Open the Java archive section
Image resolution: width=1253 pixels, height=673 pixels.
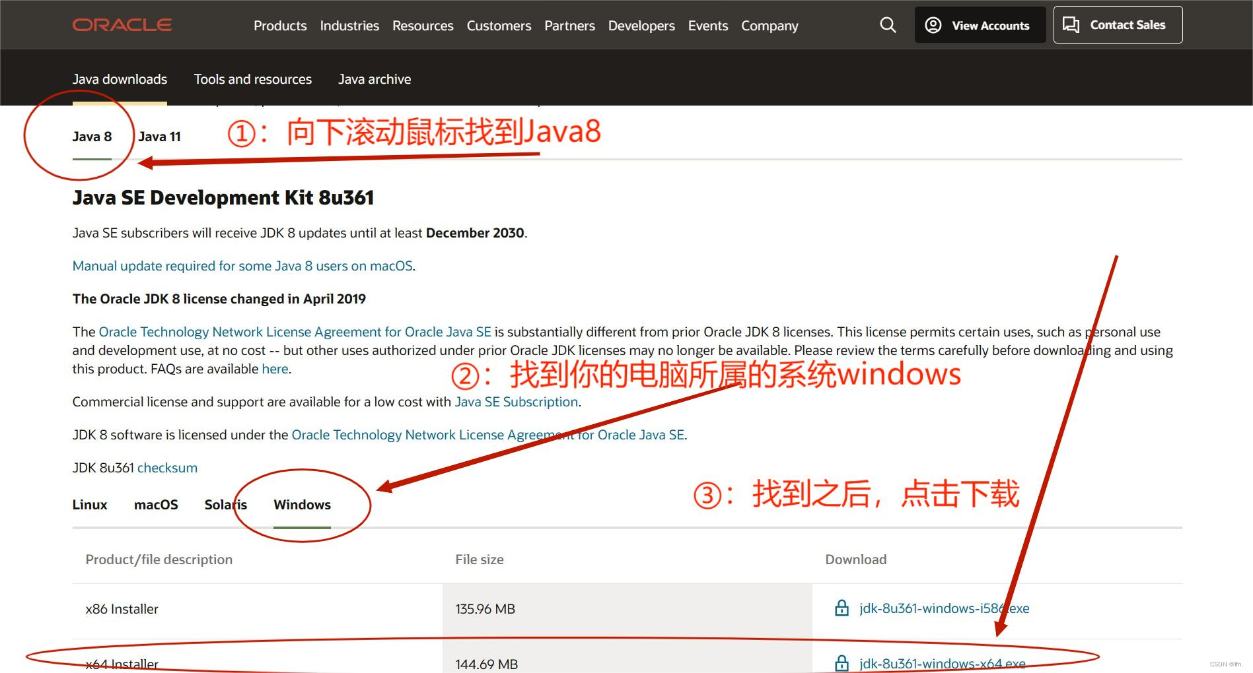coord(375,79)
